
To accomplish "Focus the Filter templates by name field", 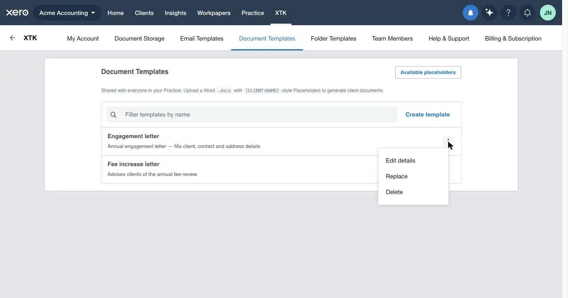I will pos(252,115).
